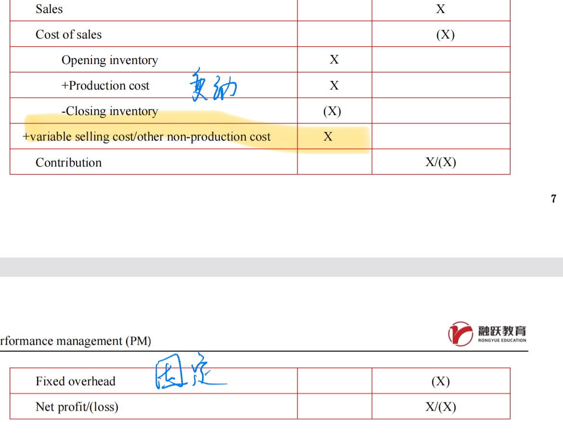Click the X value in the Sales row
563x439 pixels.
[x=440, y=9]
